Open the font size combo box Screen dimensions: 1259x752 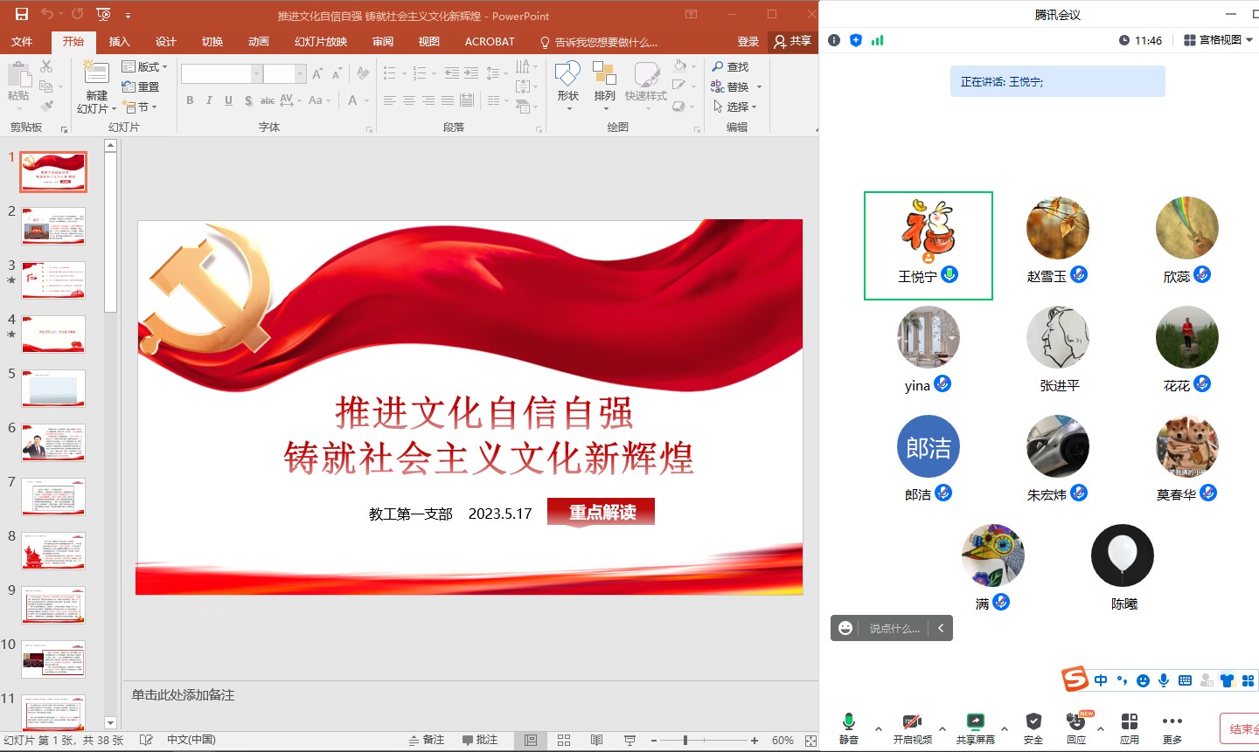coord(284,74)
